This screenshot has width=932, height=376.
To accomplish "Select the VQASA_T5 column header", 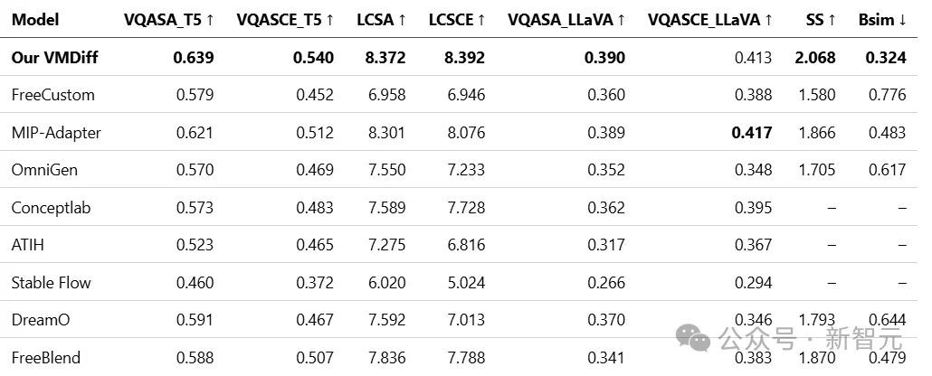I will pyautogui.click(x=169, y=20).
